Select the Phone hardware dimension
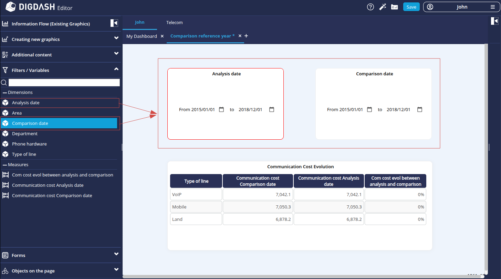 point(29,144)
